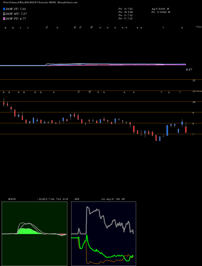The height and width of the screenshot is (266, 202).
Task: Click the magenta DOW PT legend swatch
Action: 4,19
